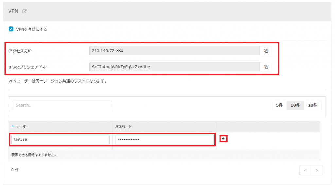Go to the previous page arrow

coord(305,170)
